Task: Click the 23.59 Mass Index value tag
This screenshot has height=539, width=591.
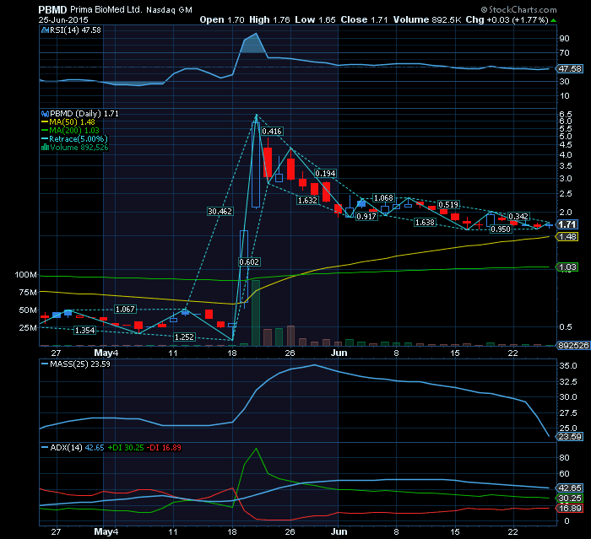Action: pyautogui.click(x=570, y=437)
